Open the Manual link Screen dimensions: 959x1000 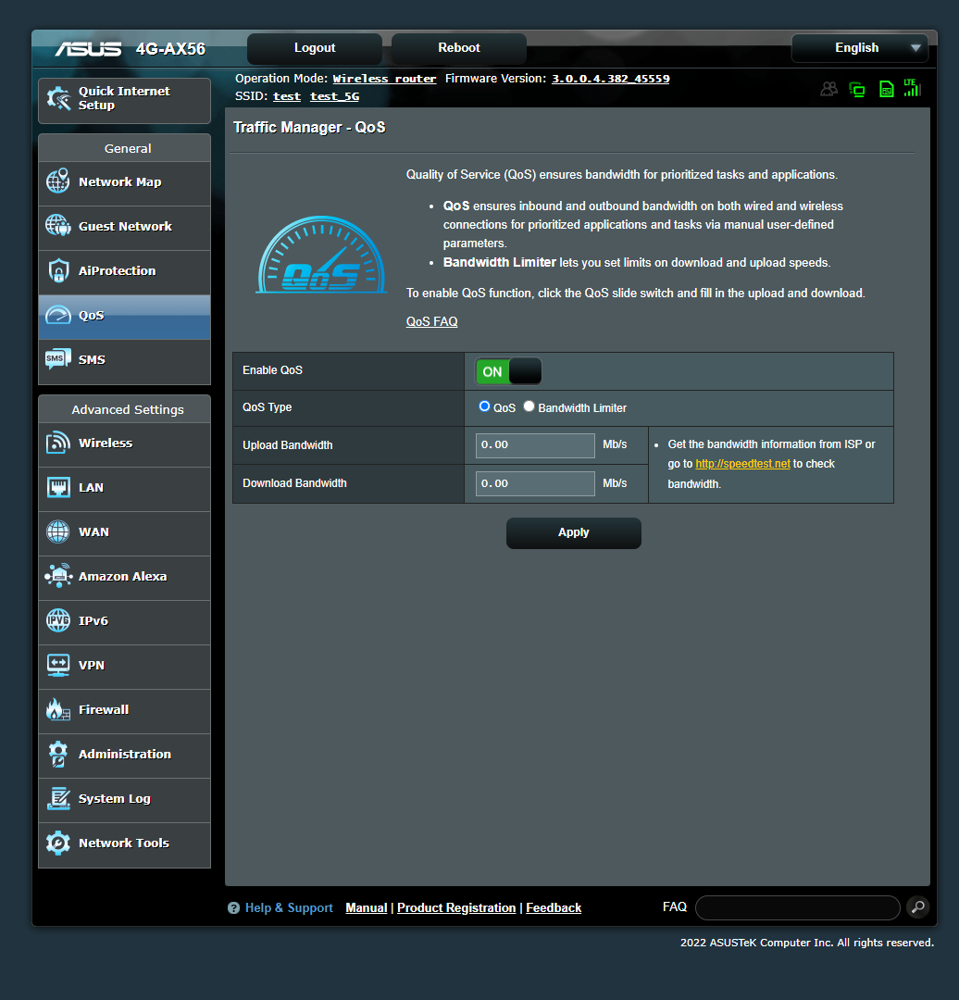coord(366,907)
